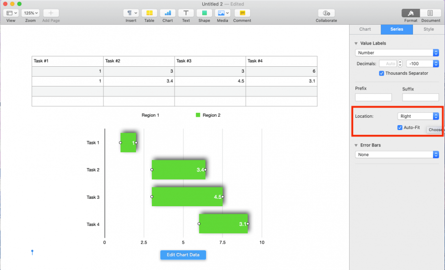The width and height of the screenshot is (445, 270).
Task: Click the Prefix input field
Action: point(373,97)
